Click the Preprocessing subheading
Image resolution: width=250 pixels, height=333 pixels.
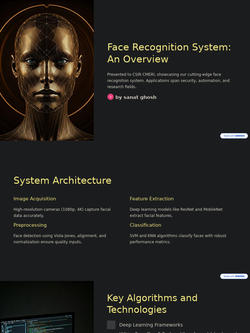coord(30,225)
